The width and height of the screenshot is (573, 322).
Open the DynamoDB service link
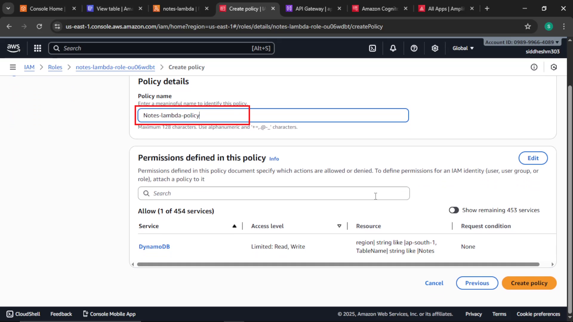point(154,247)
